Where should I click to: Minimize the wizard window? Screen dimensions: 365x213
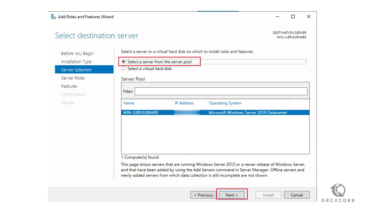coord(277,17)
